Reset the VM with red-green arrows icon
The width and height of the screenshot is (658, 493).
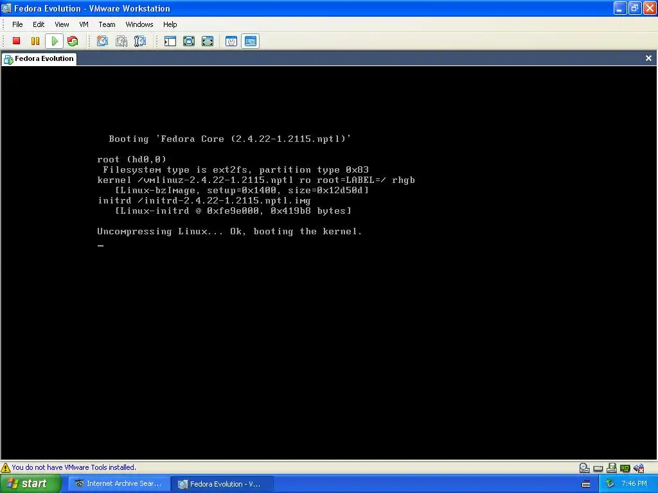point(73,41)
